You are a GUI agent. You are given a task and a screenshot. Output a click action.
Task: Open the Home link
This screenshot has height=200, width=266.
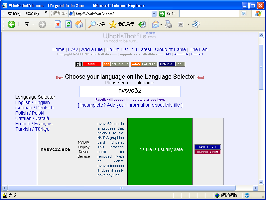click(59, 49)
